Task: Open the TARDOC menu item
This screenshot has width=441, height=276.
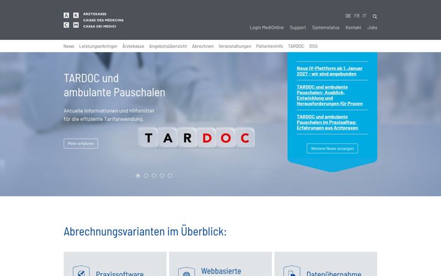Action: [x=296, y=46]
